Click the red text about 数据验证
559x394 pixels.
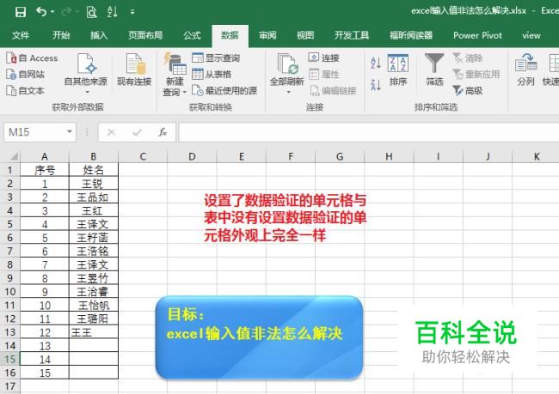tap(286, 218)
